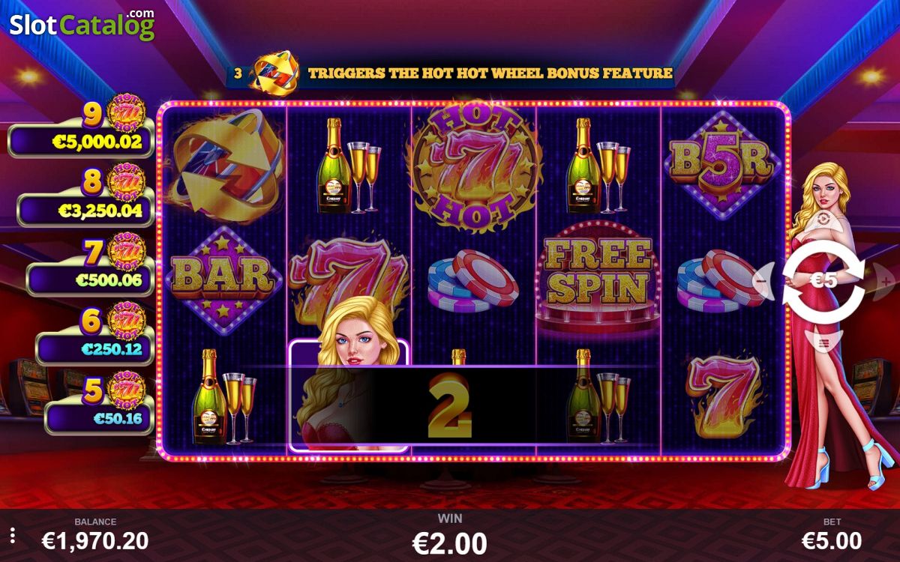Click the €5.00 bet amount display
This screenshot has width=900, height=562.
[x=832, y=540]
